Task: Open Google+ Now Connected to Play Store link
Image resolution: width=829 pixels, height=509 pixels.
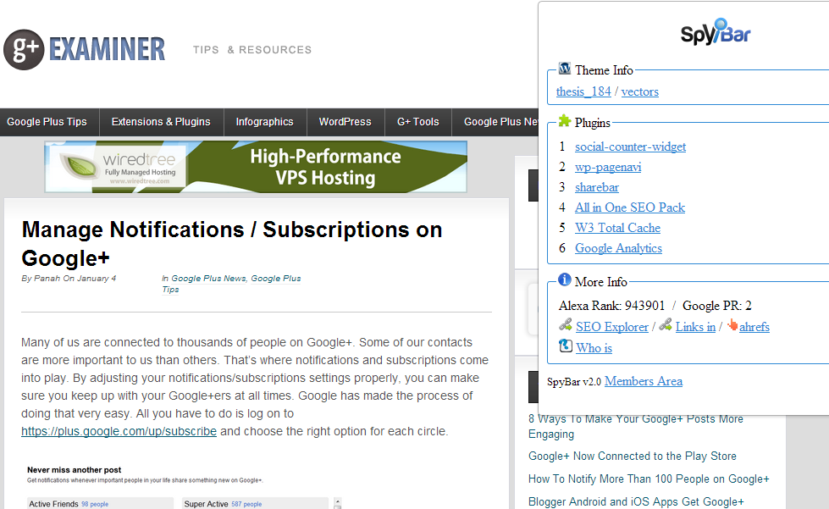Action: click(633, 456)
